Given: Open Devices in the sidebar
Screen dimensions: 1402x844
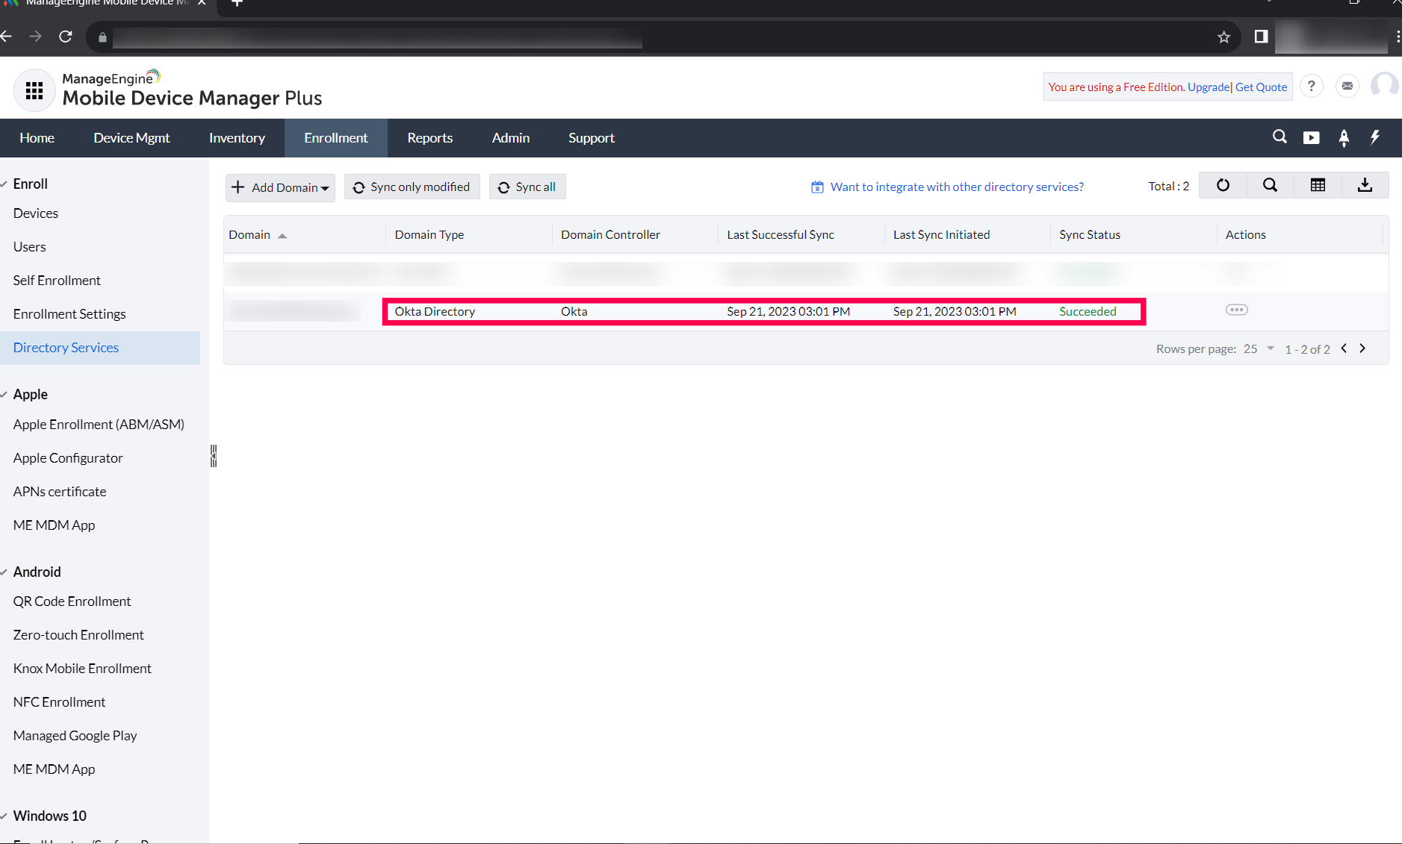Looking at the screenshot, I should [x=36, y=213].
